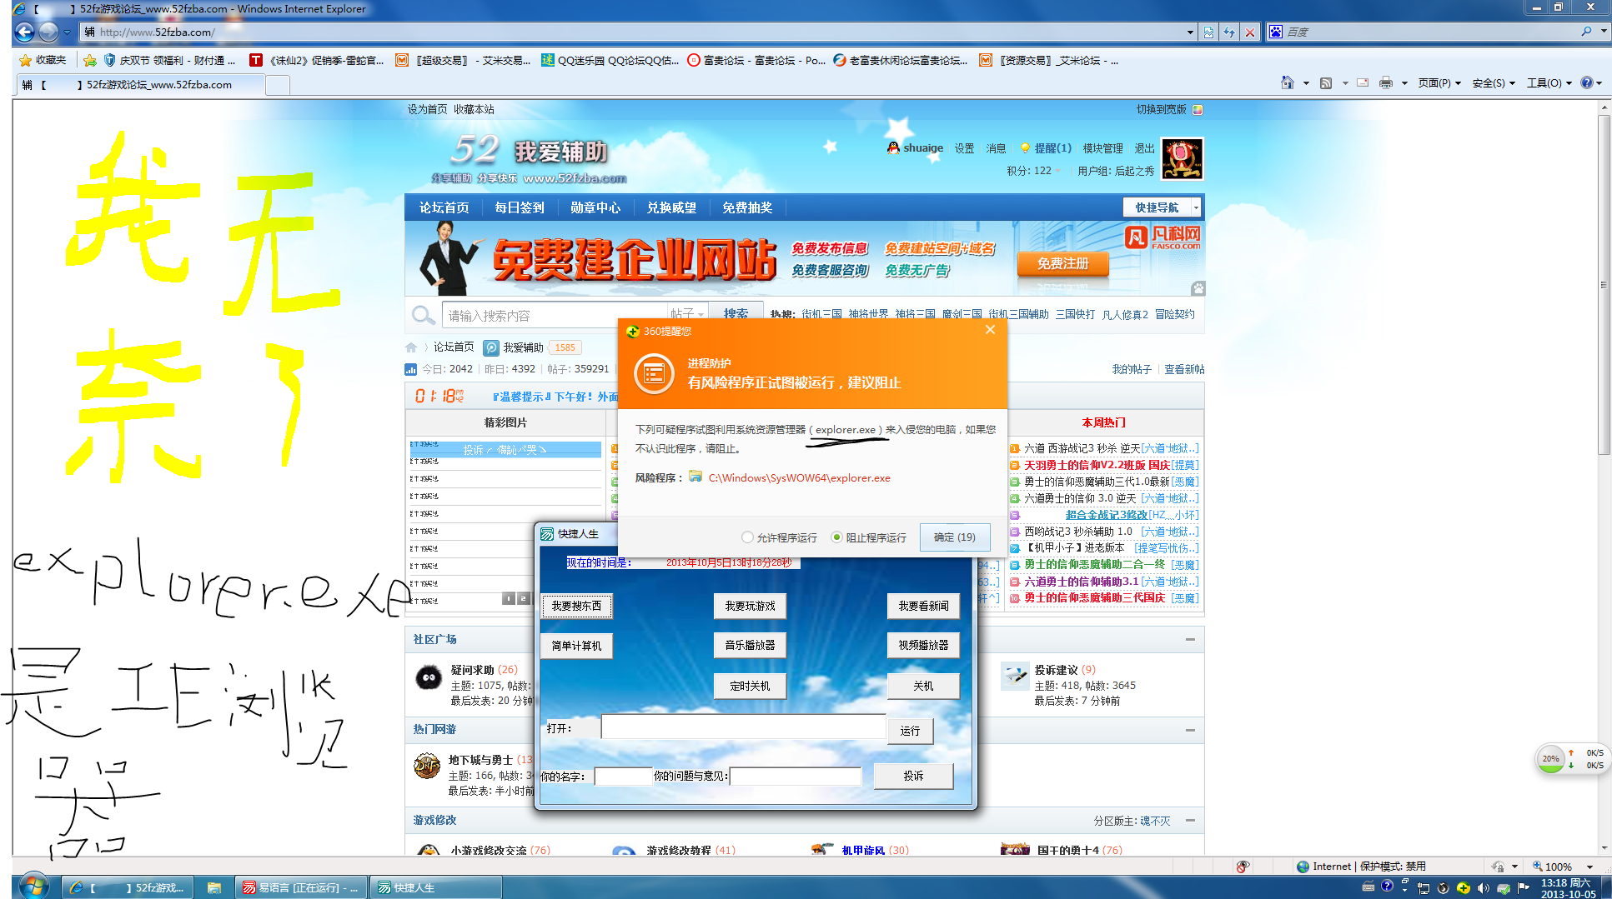Click the 提醒(1) notification link
Screen dimensions: 1612x899
tap(1052, 147)
